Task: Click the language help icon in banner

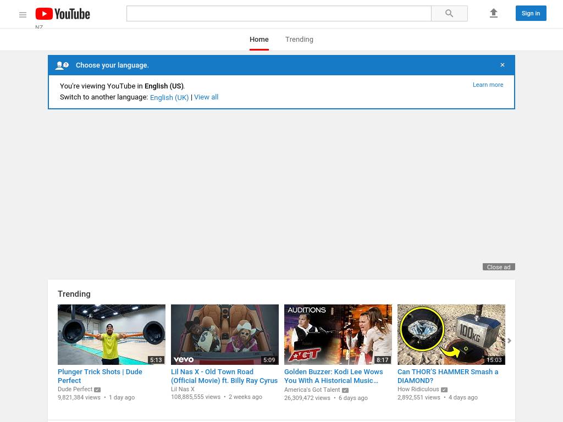Action: (x=62, y=65)
